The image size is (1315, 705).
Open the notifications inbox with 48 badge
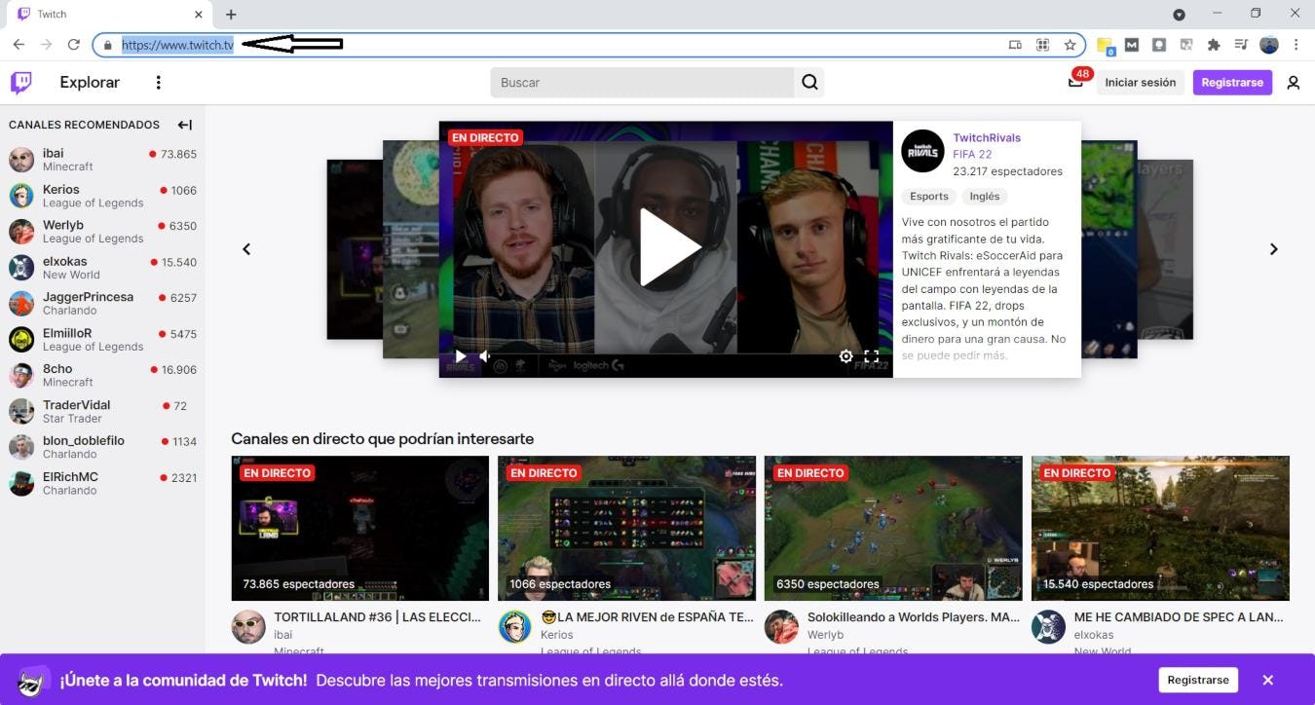[1075, 83]
